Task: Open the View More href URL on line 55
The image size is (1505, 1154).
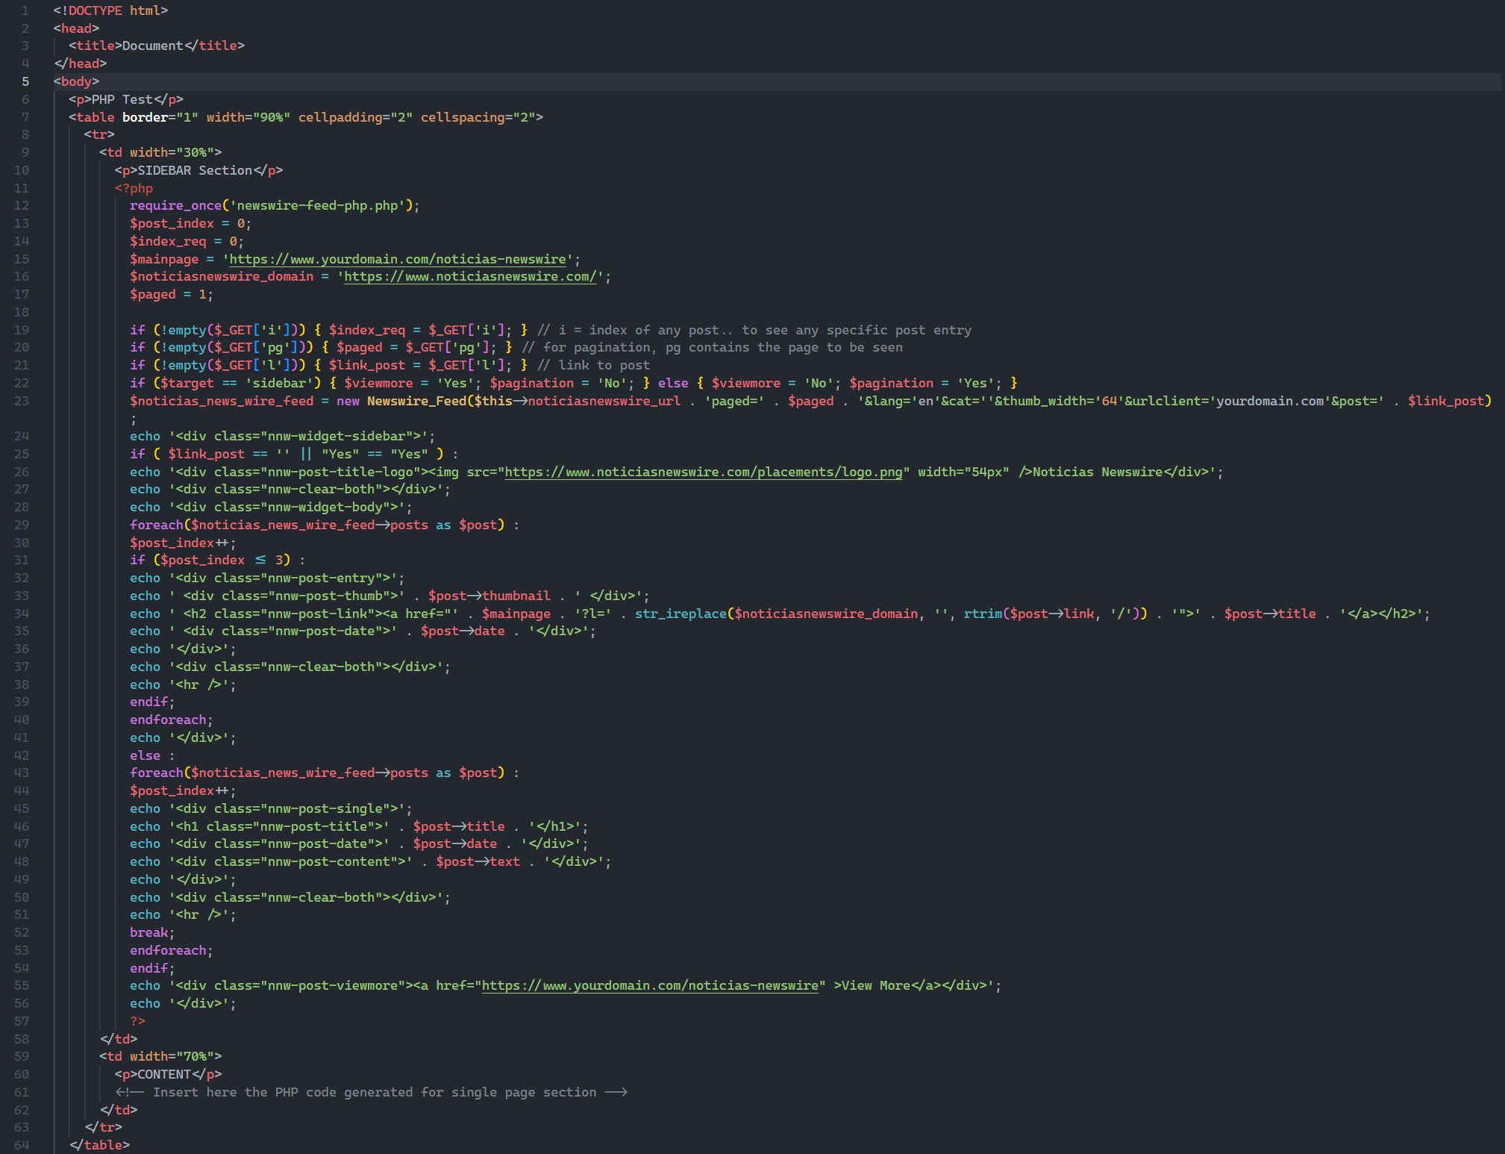Action: 650,985
